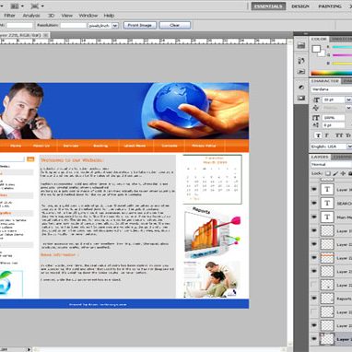352x352 pixels.
Task: Open the Adjustments collapsed panel icon
Action: pyautogui.click(x=301, y=88)
